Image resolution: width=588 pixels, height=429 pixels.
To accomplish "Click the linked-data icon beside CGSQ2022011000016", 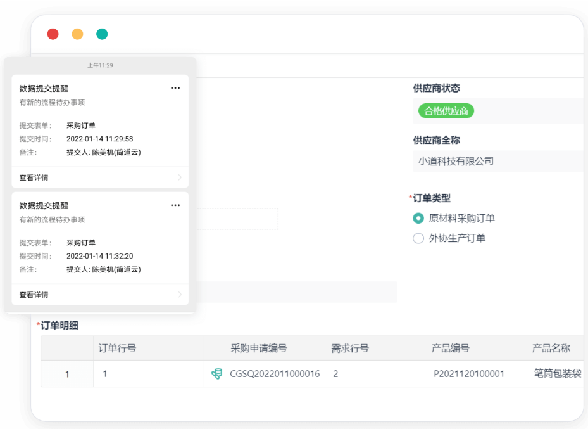I will 216,374.
